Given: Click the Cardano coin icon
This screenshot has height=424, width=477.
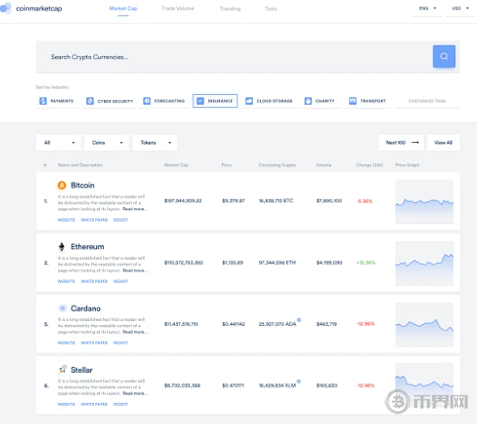Looking at the screenshot, I should [x=63, y=308].
